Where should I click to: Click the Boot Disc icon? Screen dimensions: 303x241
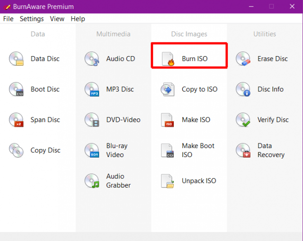(x=16, y=89)
